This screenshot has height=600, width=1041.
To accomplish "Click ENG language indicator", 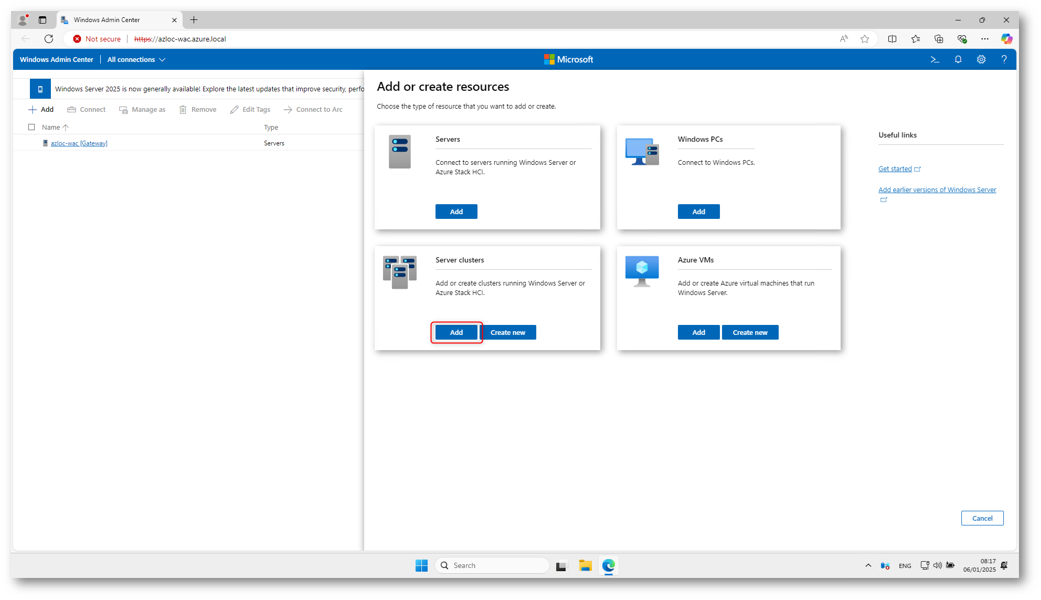I will 905,566.
